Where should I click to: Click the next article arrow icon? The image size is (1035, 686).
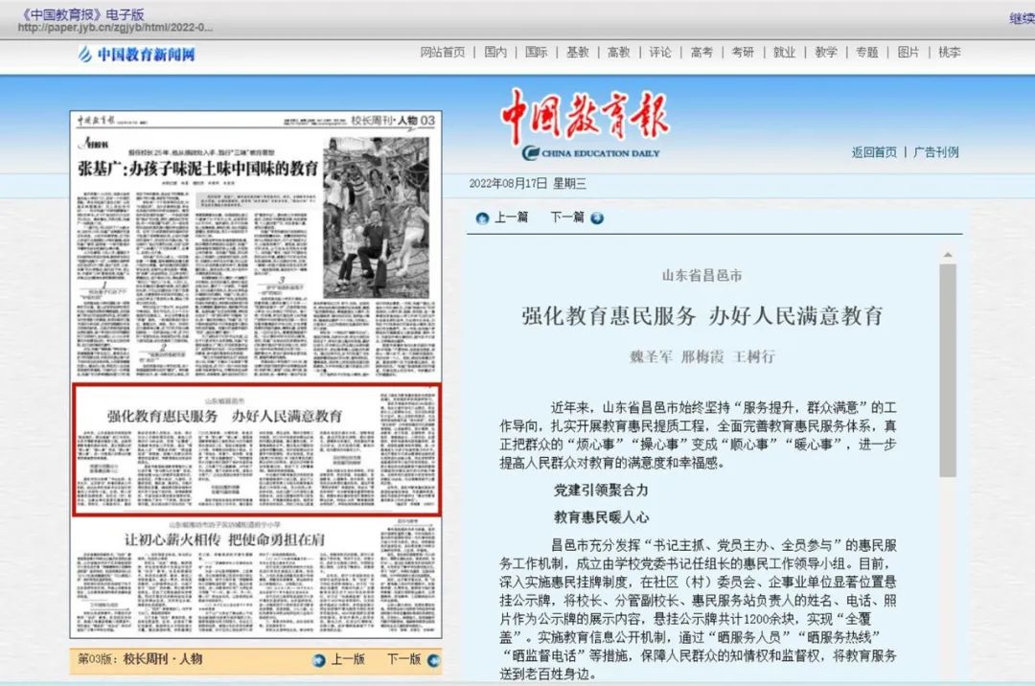coord(597,217)
